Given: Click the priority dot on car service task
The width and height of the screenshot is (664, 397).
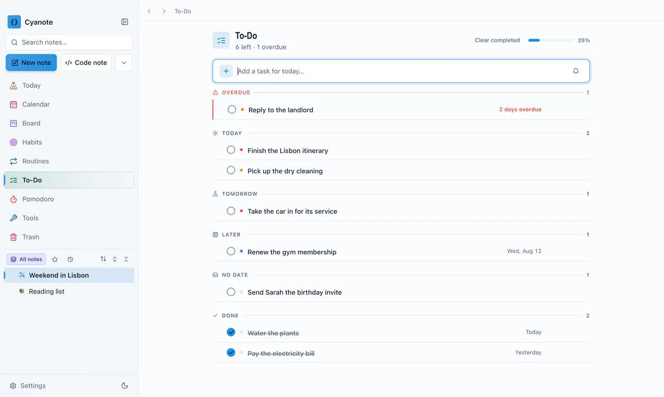Looking at the screenshot, I should tap(241, 211).
